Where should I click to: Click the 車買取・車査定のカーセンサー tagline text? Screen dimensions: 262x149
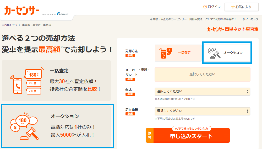tap(193, 19)
